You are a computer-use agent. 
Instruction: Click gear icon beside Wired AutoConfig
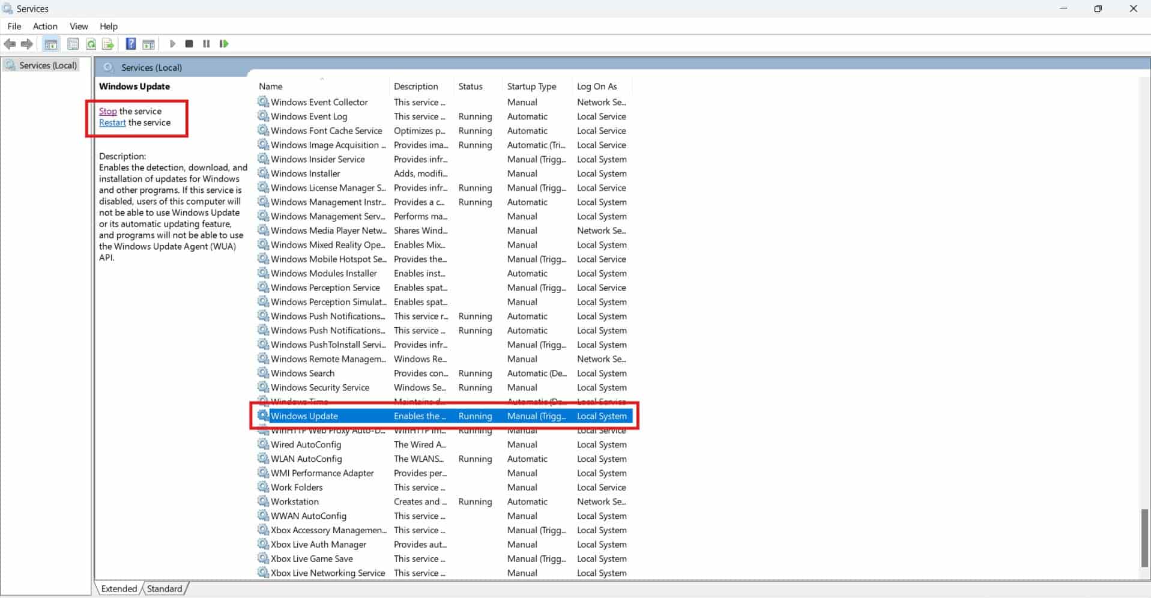click(x=263, y=444)
